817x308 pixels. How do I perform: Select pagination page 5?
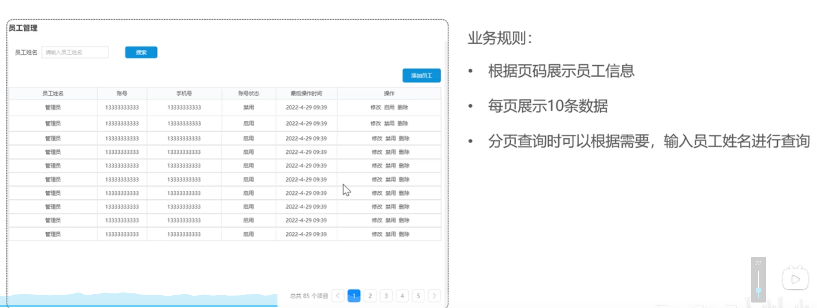(x=418, y=296)
